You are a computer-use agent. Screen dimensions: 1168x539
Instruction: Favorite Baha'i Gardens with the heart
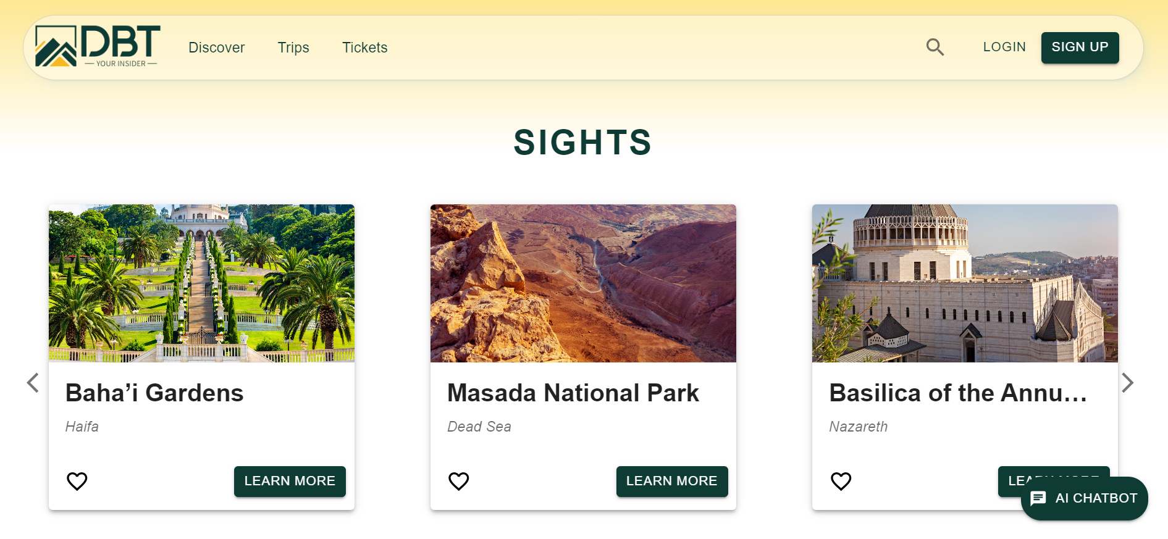coord(77,481)
